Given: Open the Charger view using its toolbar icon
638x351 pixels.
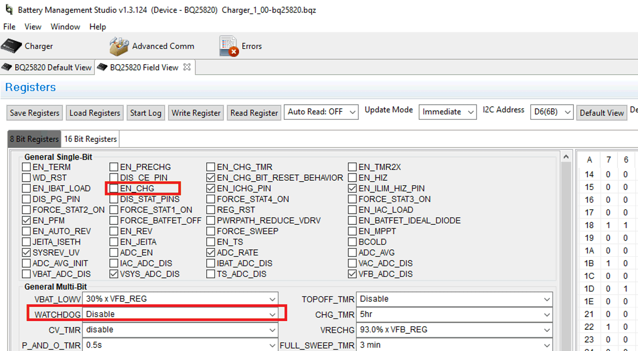Looking at the screenshot, I should pyautogui.click(x=12, y=45).
